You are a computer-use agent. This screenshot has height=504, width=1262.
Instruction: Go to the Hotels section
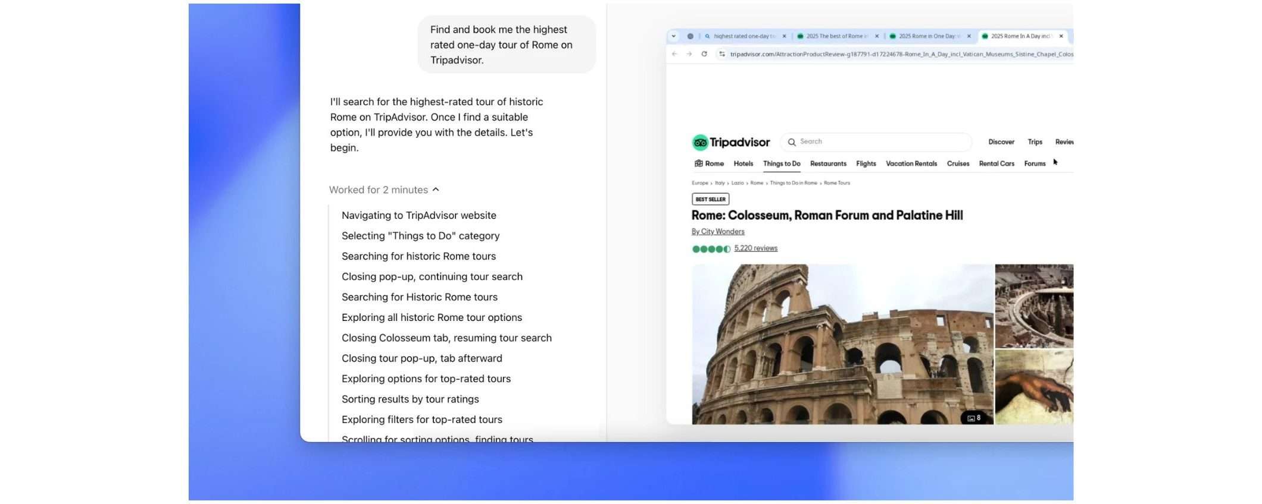(x=744, y=163)
